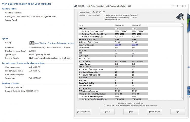The height and width of the screenshot is (122, 190).
Task: Select the Module Part # row
Action: (x=113, y=61)
